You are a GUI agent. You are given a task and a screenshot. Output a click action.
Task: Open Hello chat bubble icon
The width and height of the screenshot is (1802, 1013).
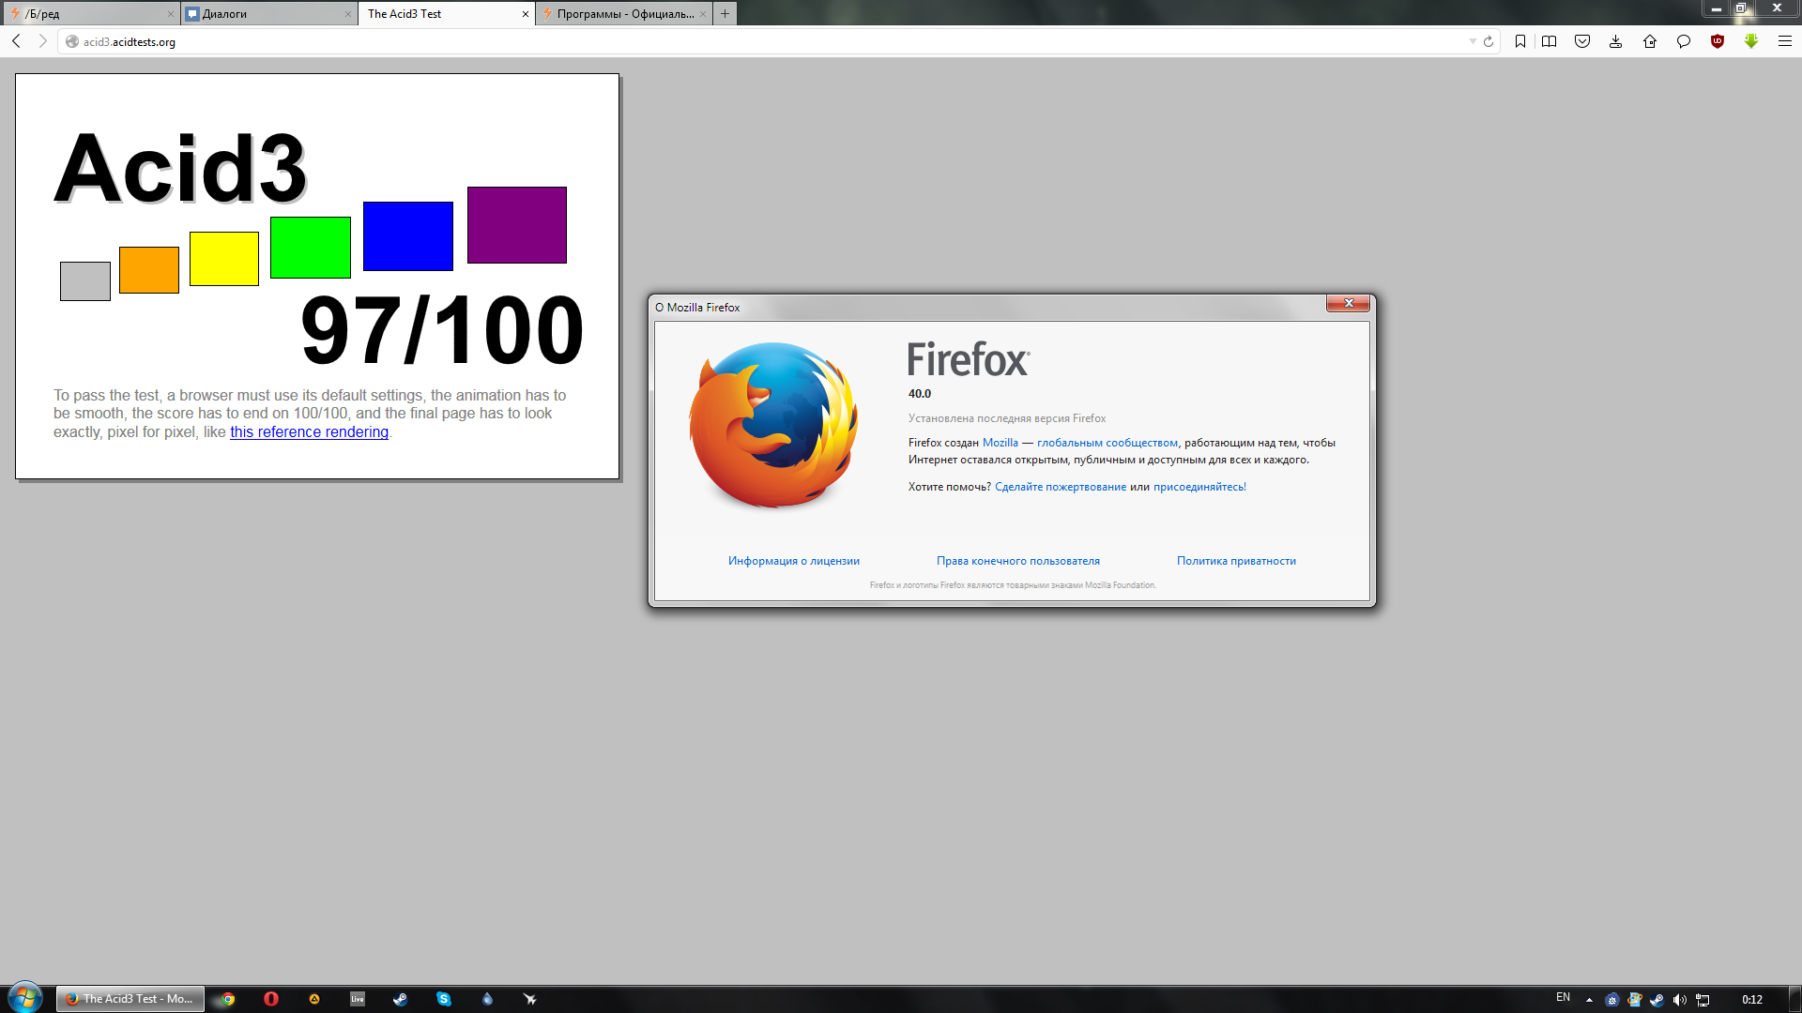pos(1684,41)
